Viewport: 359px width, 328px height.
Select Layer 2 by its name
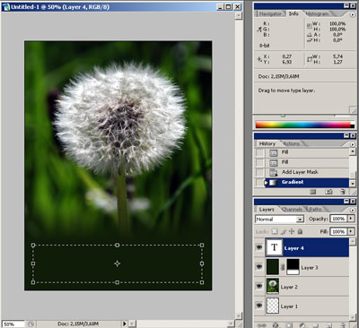click(x=289, y=287)
